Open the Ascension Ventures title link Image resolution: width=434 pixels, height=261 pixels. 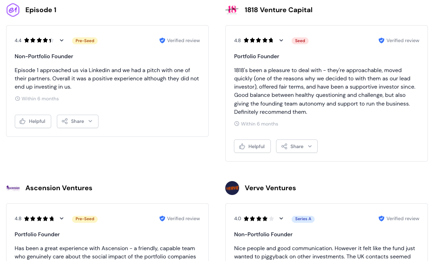(x=59, y=188)
